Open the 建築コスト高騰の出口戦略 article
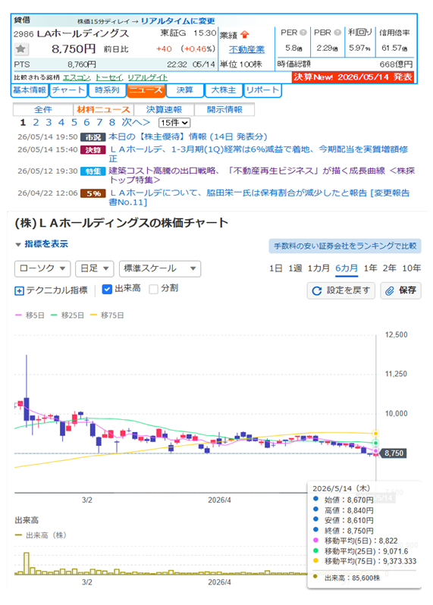433x605 pixels. tap(262, 176)
